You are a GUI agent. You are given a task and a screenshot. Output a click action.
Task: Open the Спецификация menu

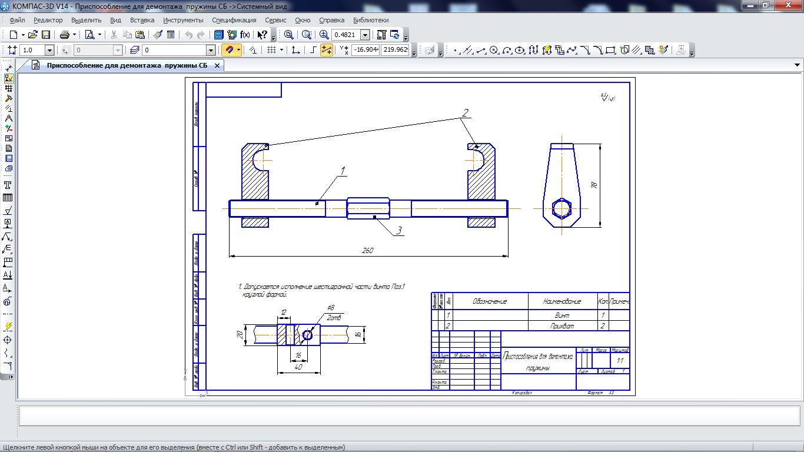[234, 20]
